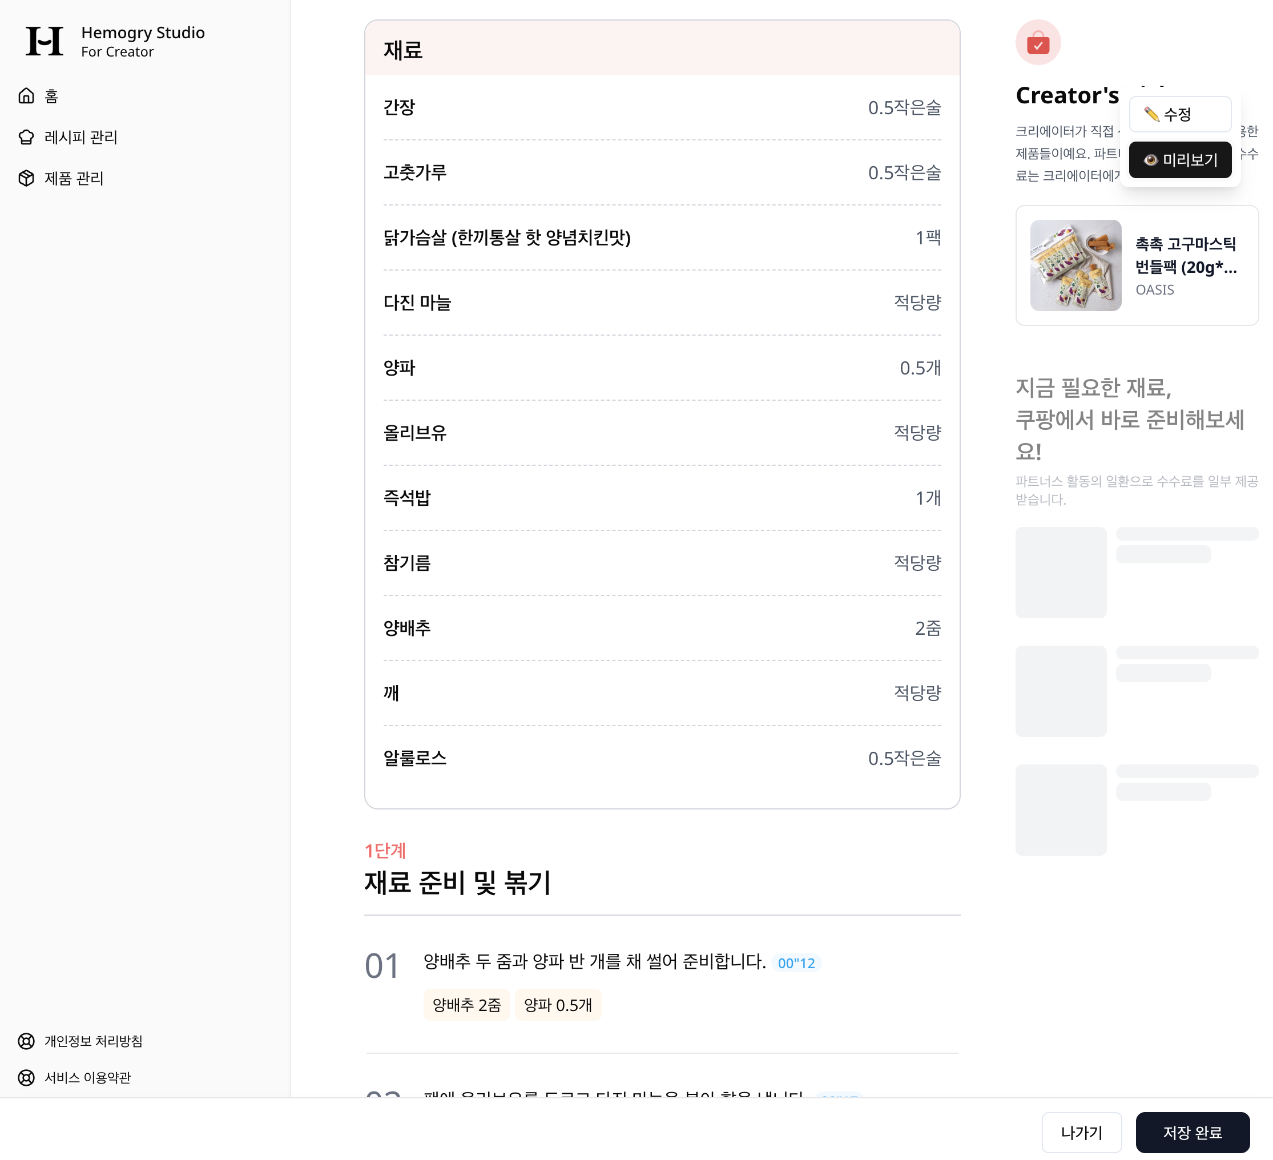Jump to the 00"12 timestamp tag
The width and height of the screenshot is (1273, 1160).
796,963
